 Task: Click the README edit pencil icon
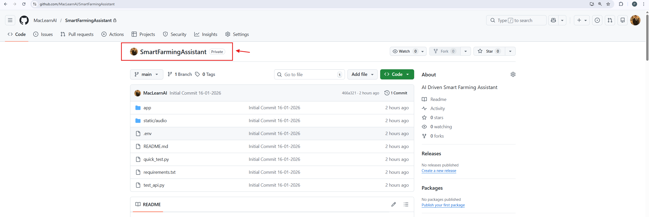[x=393, y=204]
